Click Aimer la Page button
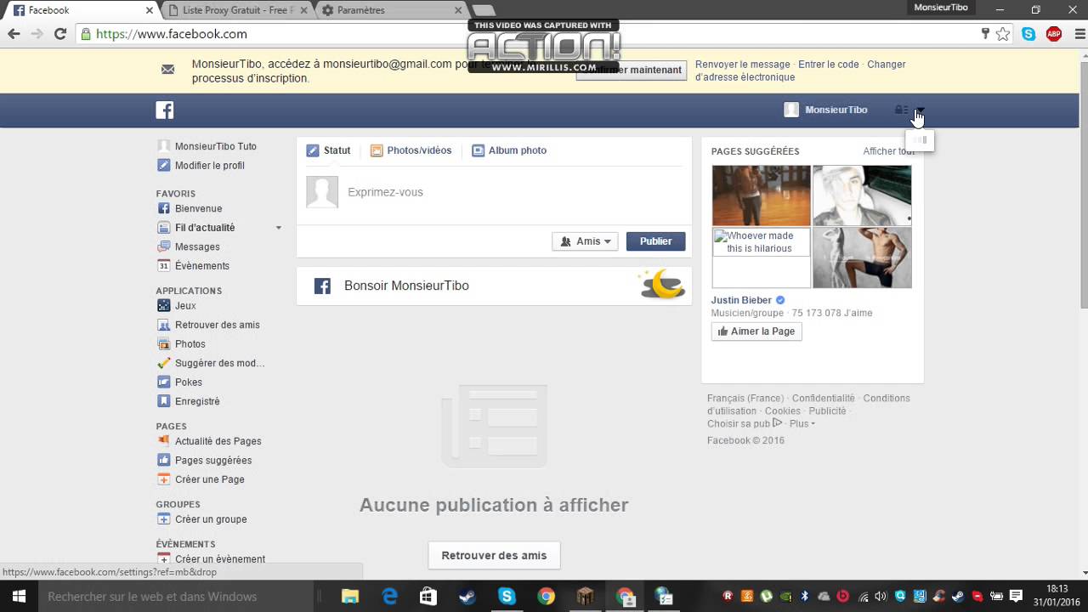 point(756,331)
